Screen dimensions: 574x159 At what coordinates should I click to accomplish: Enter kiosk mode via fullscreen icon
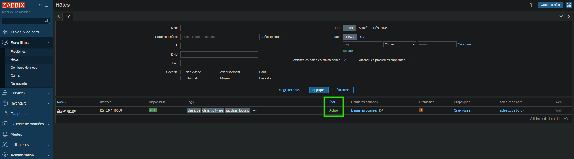[x=569, y=5]
